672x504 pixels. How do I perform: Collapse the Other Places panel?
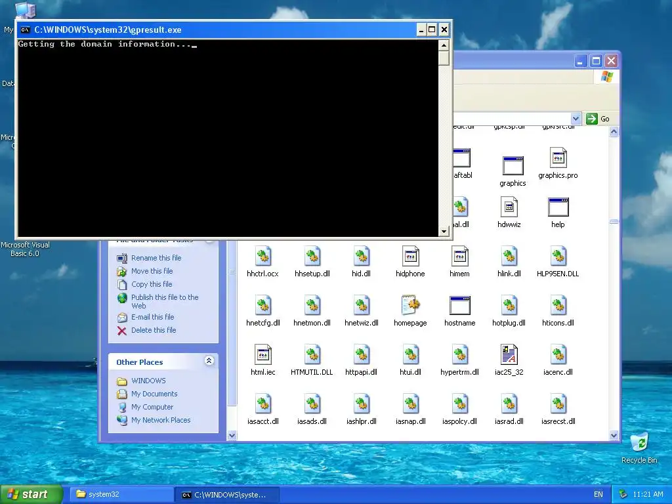pyautogui.click(x=209, y=361)
